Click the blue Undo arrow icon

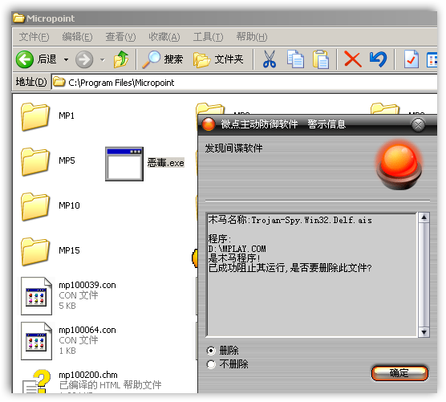pyautogui.click(x=379, y=59)
